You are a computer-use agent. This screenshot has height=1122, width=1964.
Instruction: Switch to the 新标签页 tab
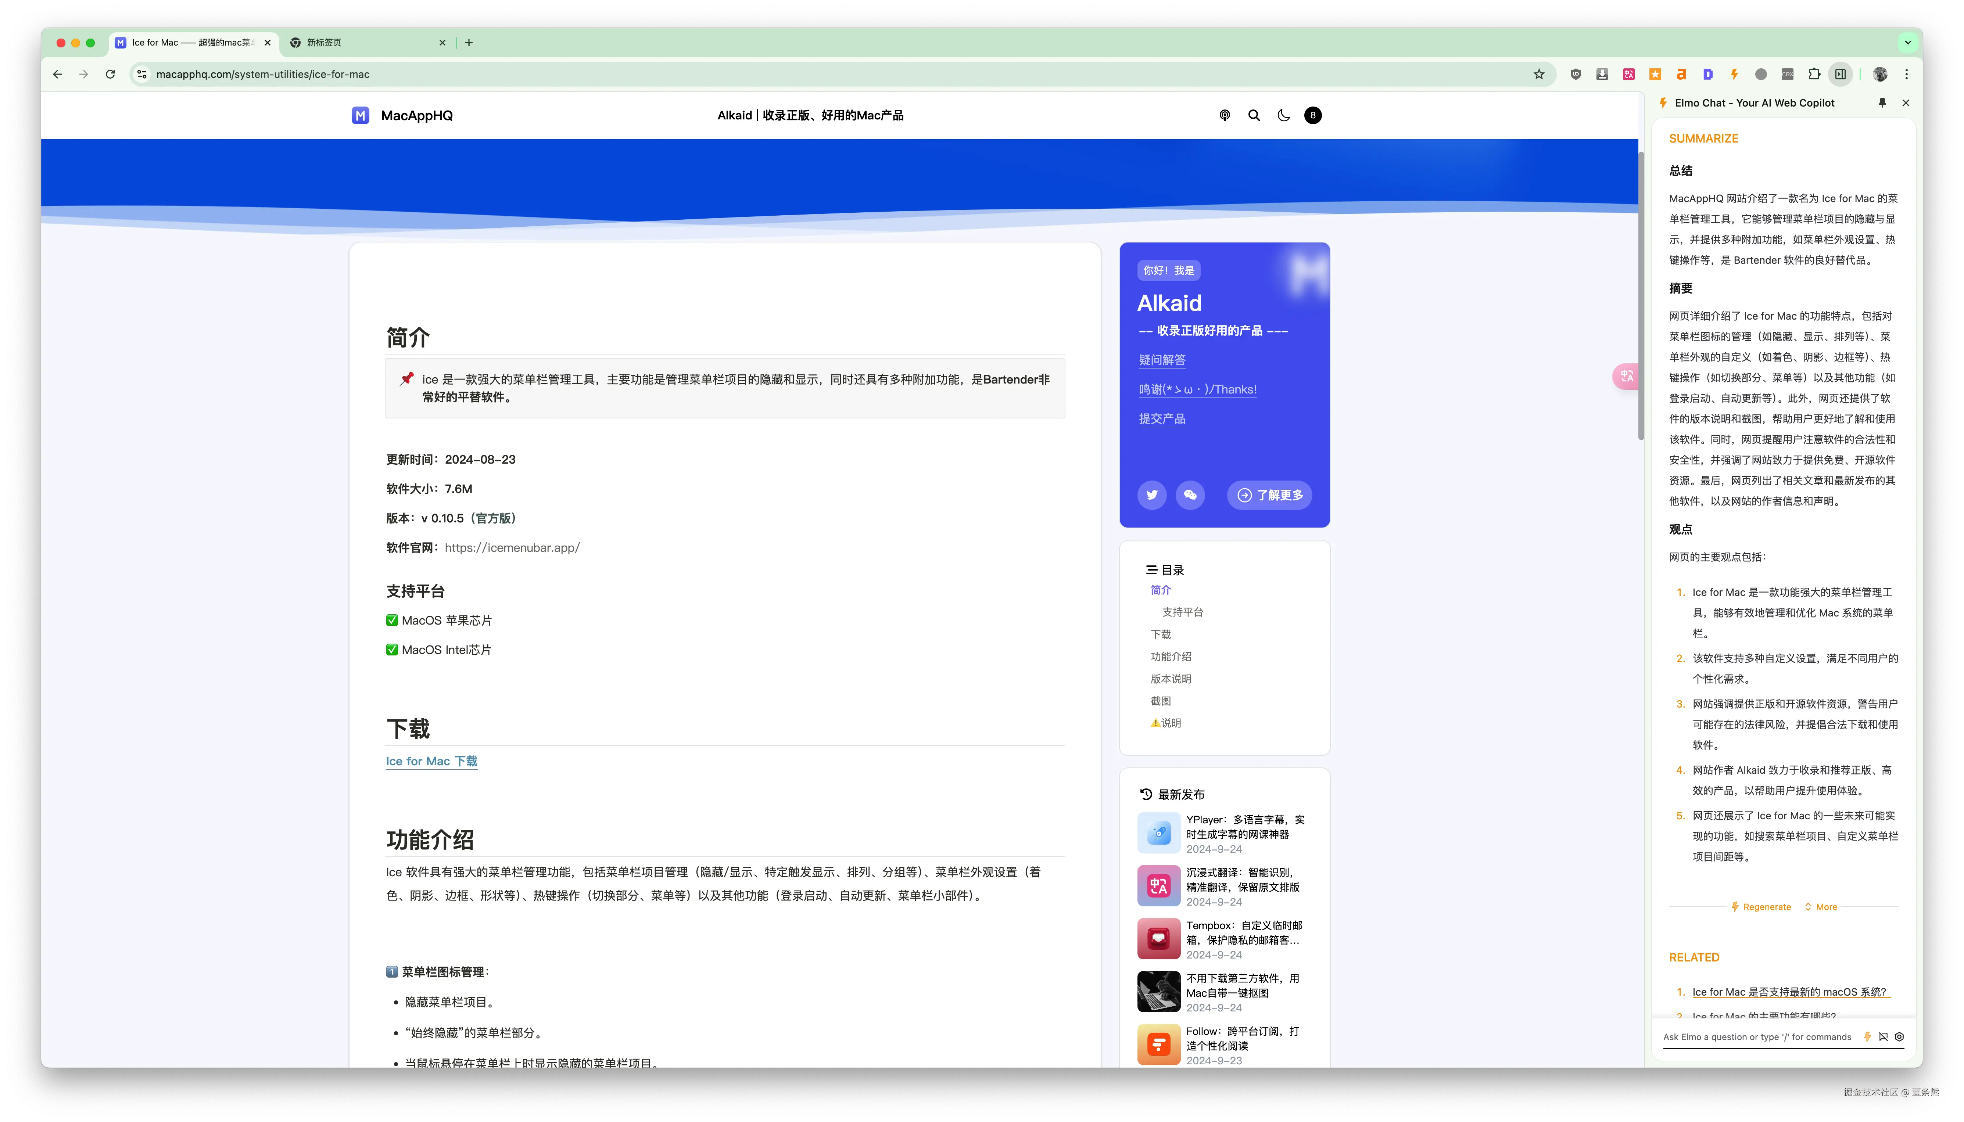(x=324, y=43)
